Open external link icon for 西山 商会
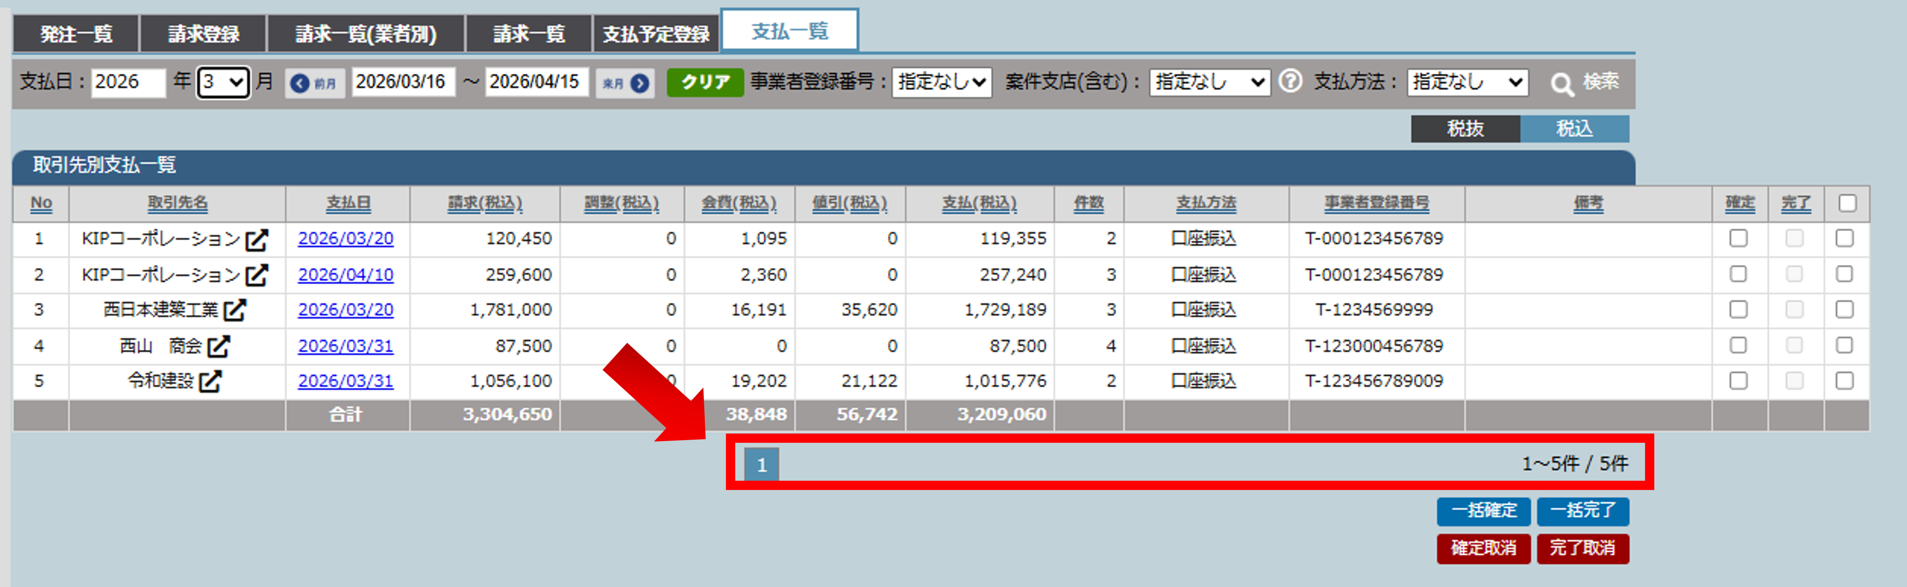This screenshot has height=587, width=1907. click(218, 346)
